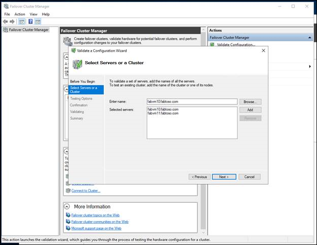Click the Failover Cluster Manager overview icon
This screenshot has height=245, width=317.
coord(67,41)
